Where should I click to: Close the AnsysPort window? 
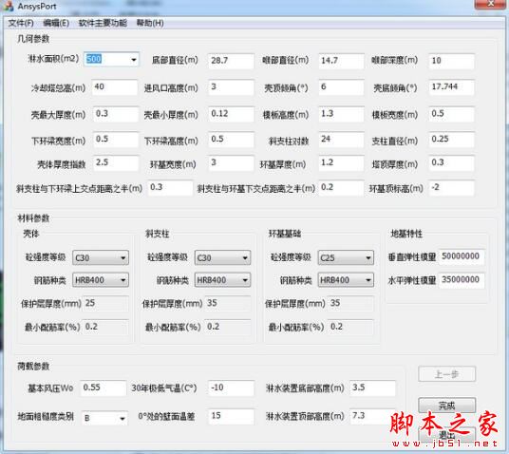(491, 4)
